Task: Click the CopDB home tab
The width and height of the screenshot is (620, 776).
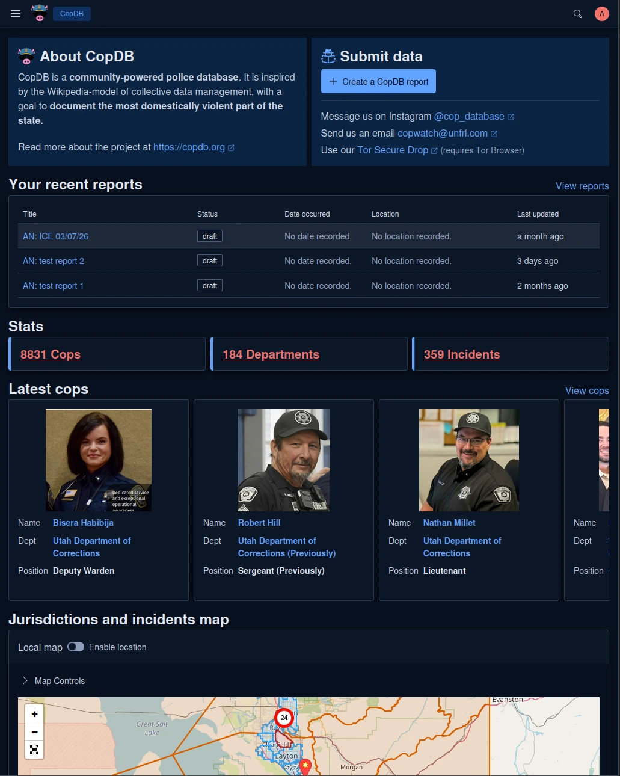Action: [x=72, y=14]
